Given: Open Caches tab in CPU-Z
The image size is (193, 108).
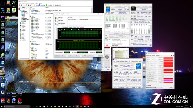Looking at the screenshot, I should click(x=118, y=61).
